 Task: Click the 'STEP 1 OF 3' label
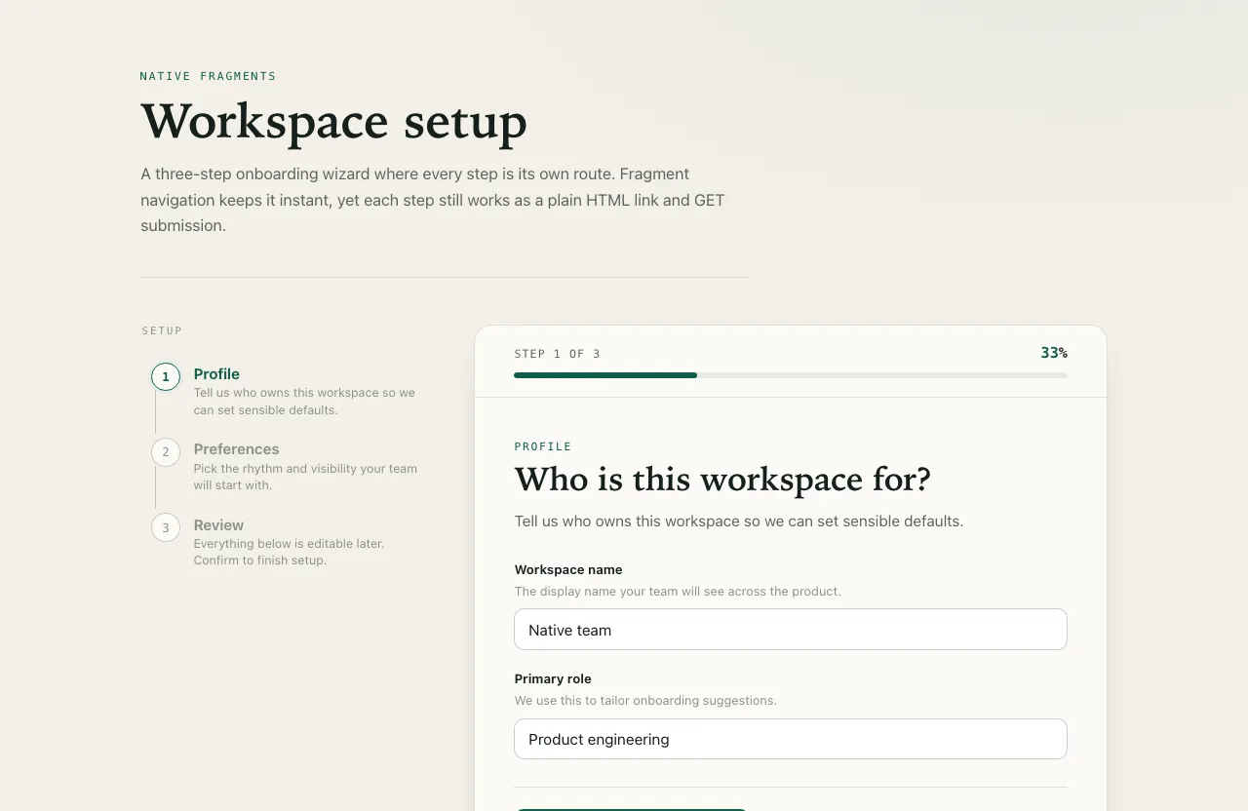[x=558, y=354]
